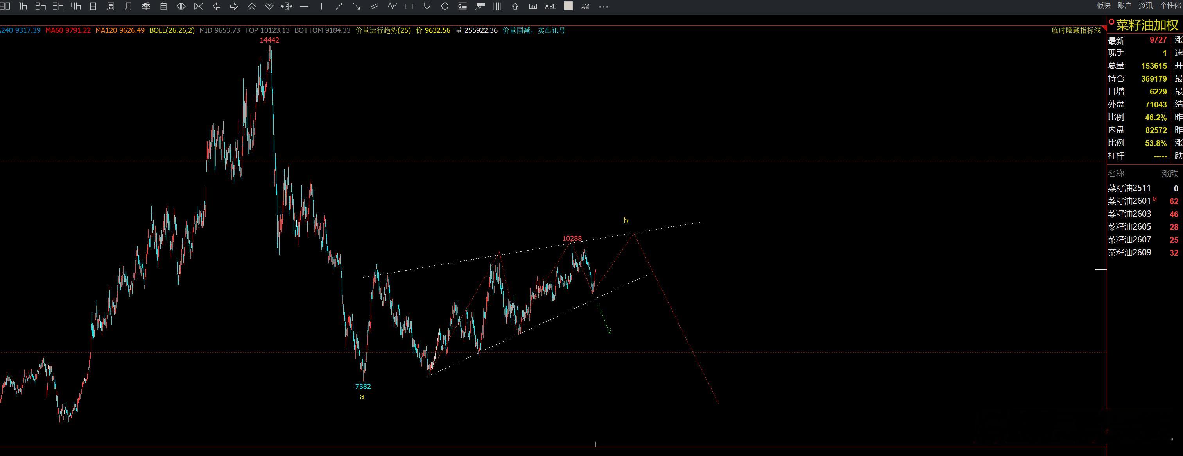Click 临时隐藏指标线 link
The height and width of the screenshot is (456, 1183).
click(x=1076, y=30)
